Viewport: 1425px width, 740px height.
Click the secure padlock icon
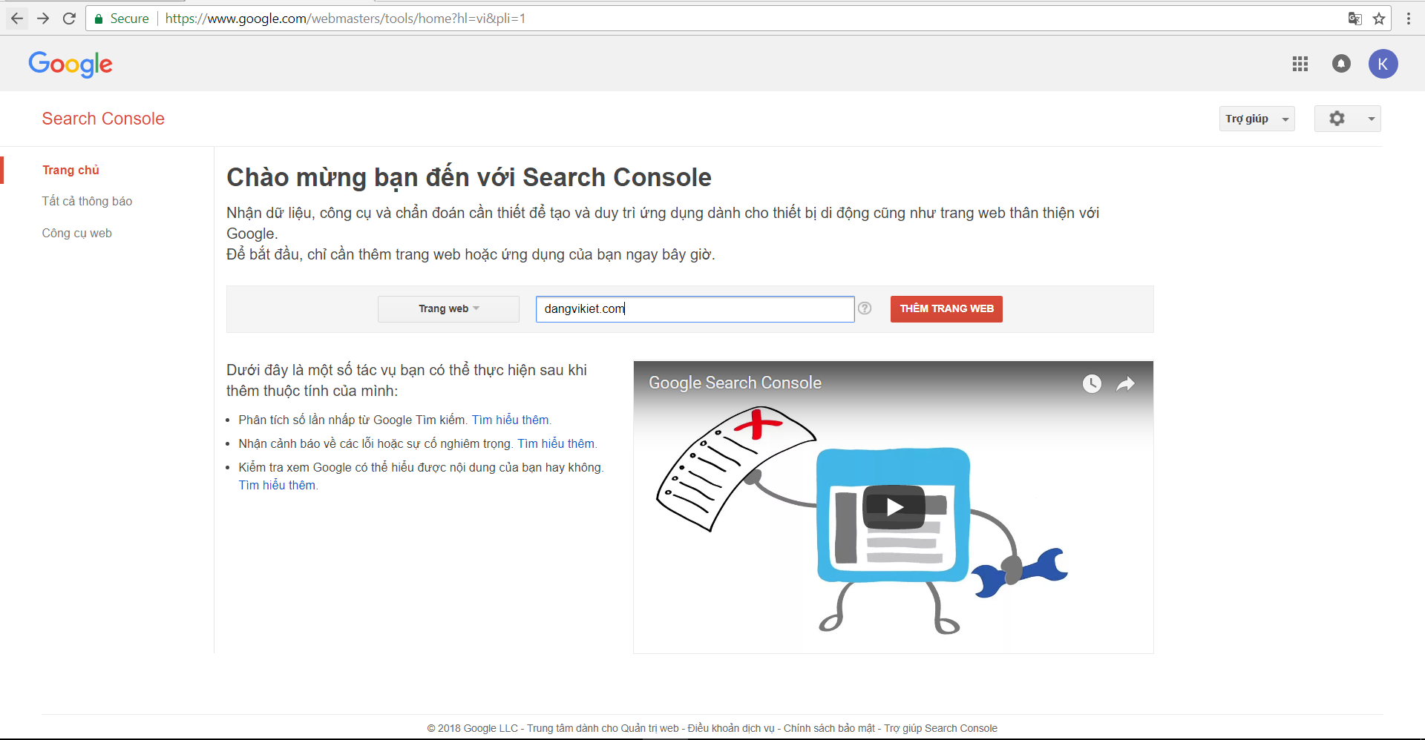tap(99, 19)
